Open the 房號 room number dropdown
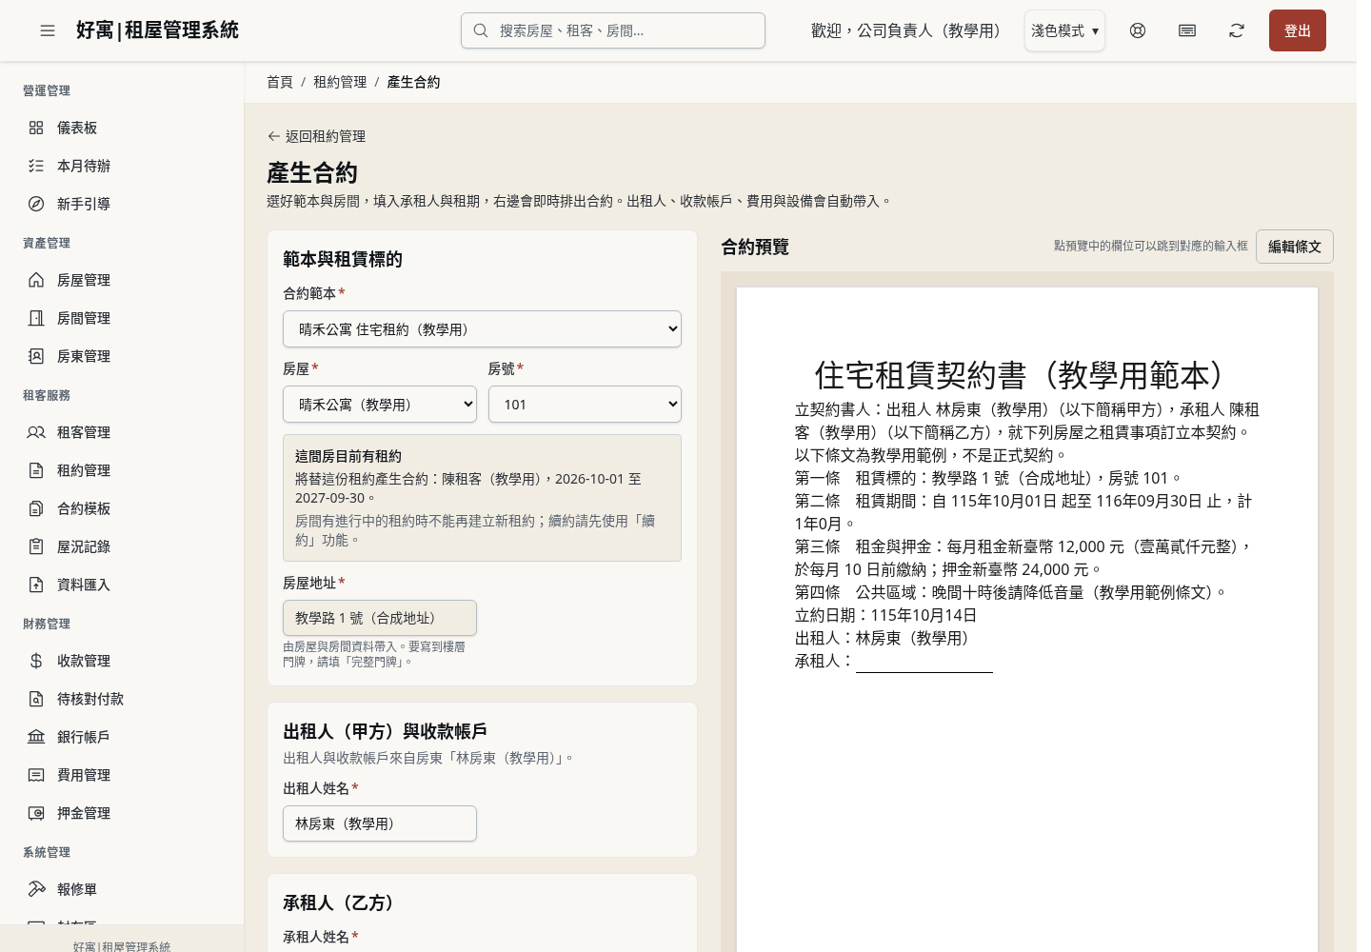This screenshot has height=952, width=1371. pyautogui.click(x=585, y=405)
